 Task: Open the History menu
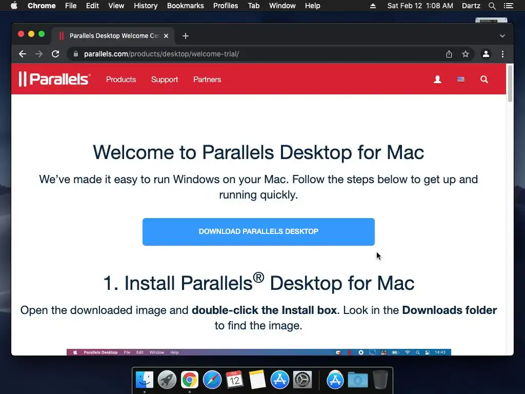coord(146,6)
